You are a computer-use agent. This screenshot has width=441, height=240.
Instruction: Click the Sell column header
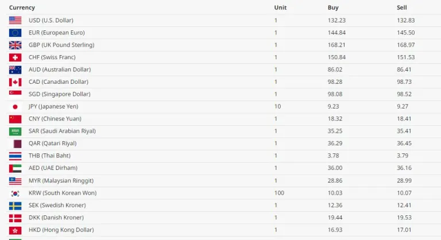(402, 7)
